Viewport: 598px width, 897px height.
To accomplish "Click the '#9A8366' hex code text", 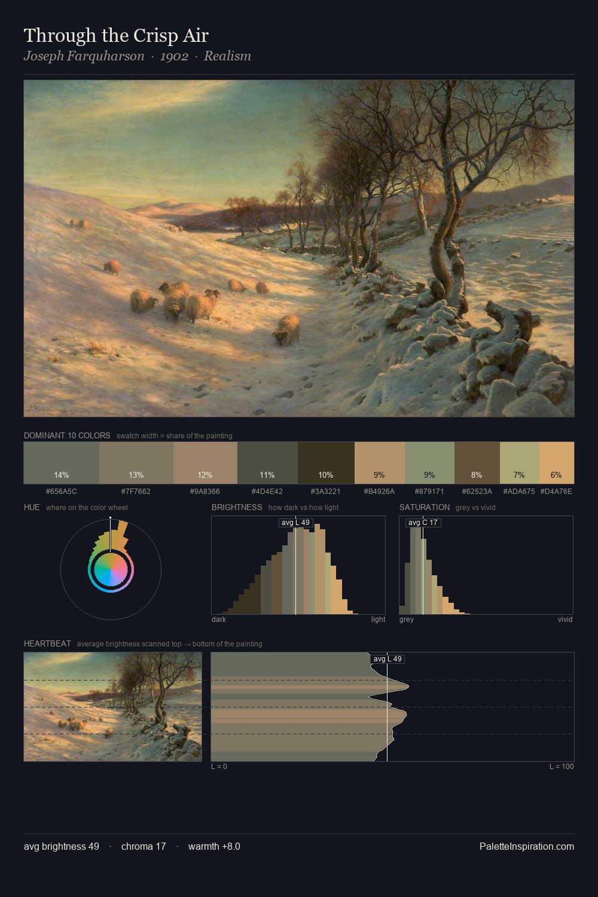I will tap(205, 492).
